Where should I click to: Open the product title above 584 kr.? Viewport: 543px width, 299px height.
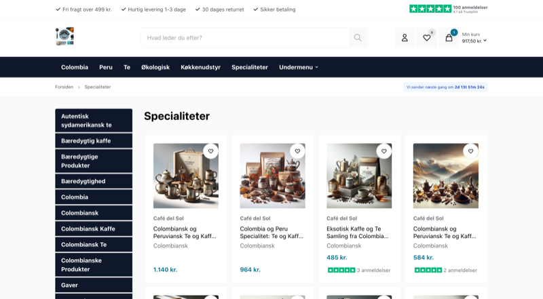[x=445, y=233]
